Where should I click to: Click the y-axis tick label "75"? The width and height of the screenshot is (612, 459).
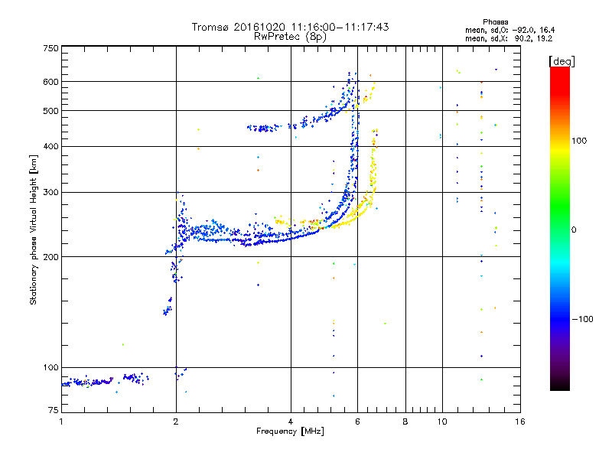(54, 410)
